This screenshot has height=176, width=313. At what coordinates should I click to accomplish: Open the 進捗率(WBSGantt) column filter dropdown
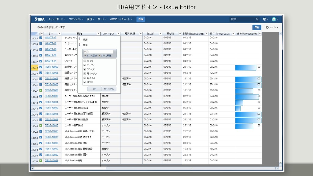click(x=260, y=34)
